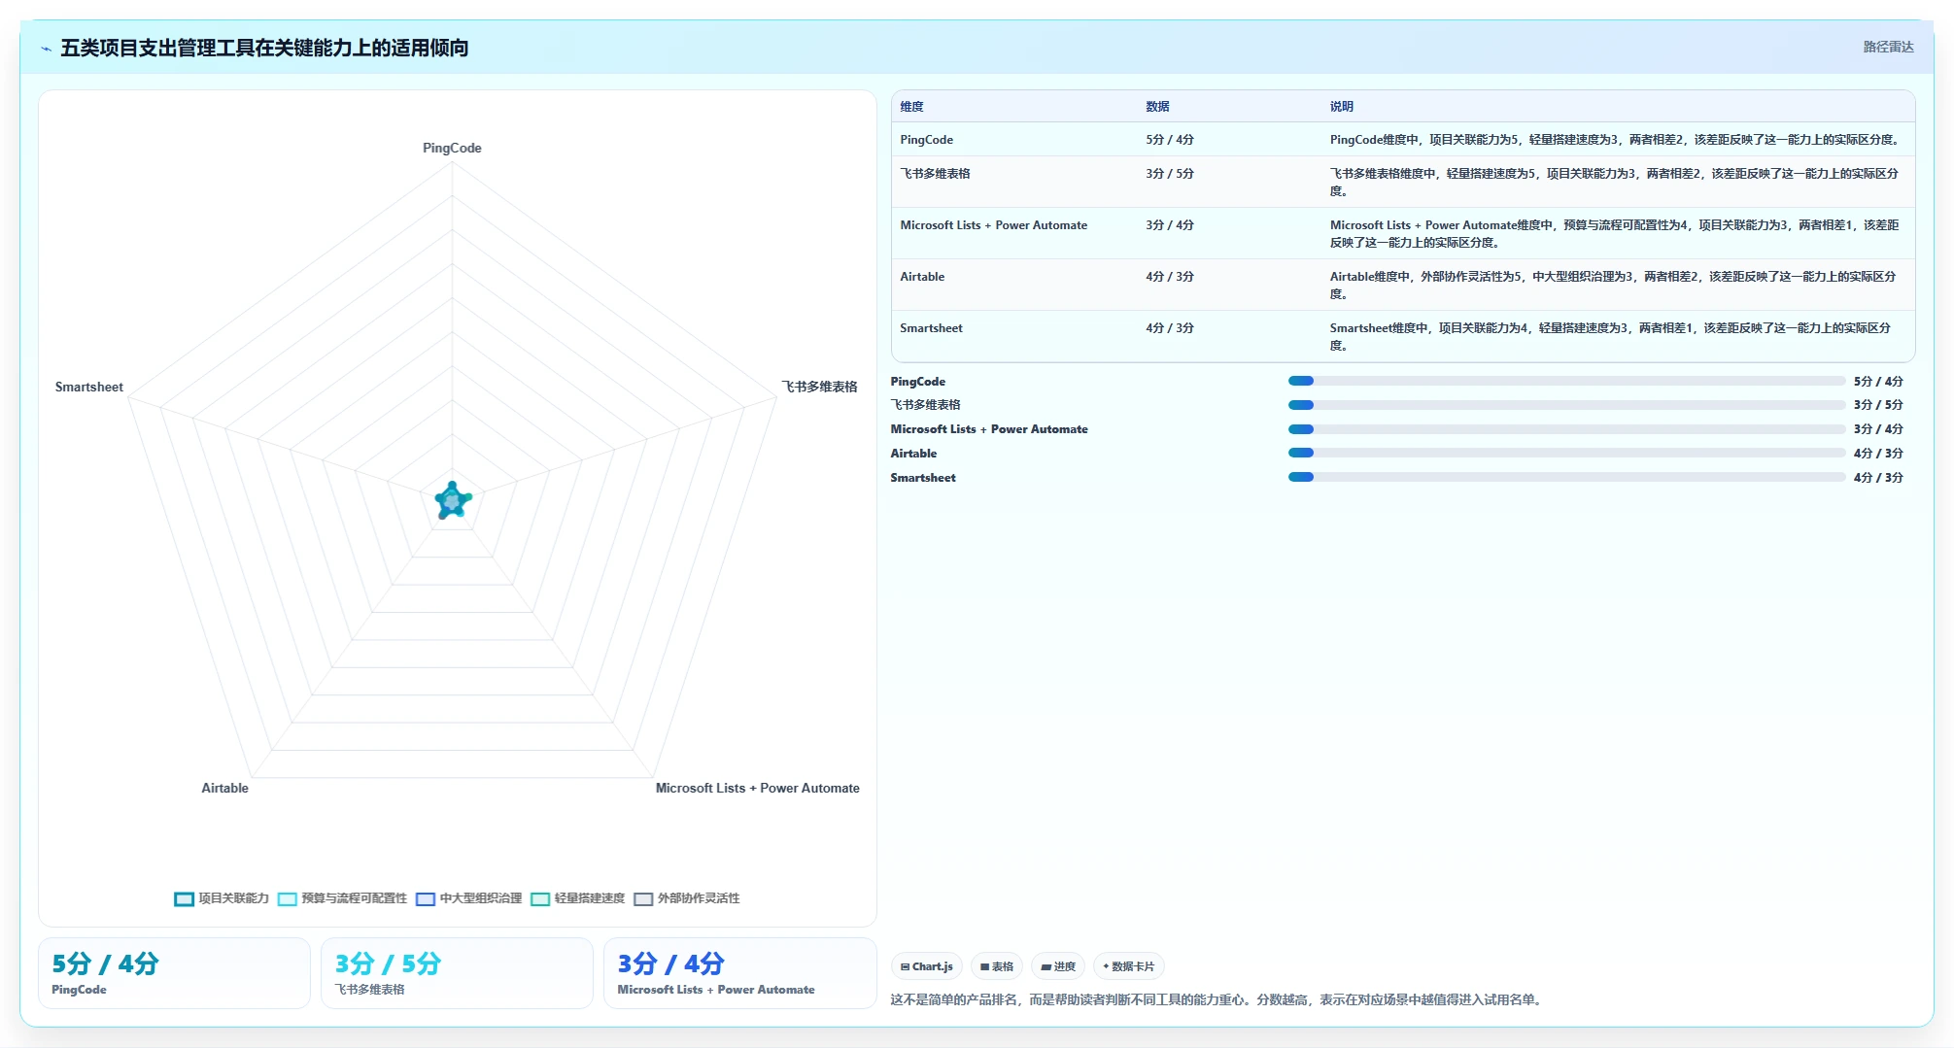Click the Chart.js tag chip
Image resolution: width=1954 pixels, height=1048 pixels.
pyautogui.click(x=926, y=966)
